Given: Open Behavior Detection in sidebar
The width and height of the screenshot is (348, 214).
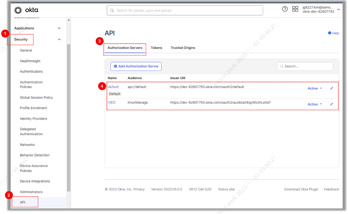Looking at the screenshot, I should tap(35, 155).
